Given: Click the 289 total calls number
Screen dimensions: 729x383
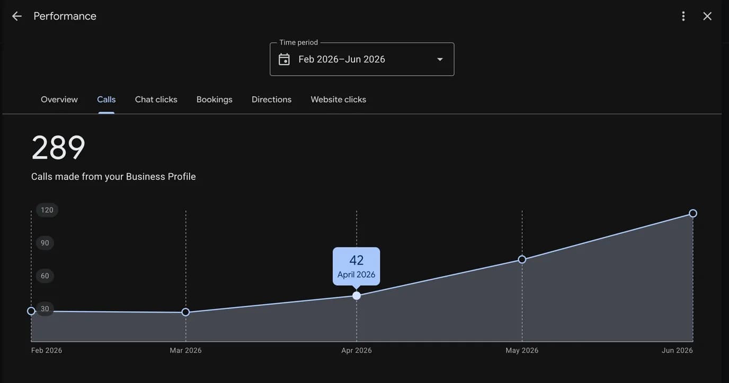Looking at the screenshot, I should [58, 148].
